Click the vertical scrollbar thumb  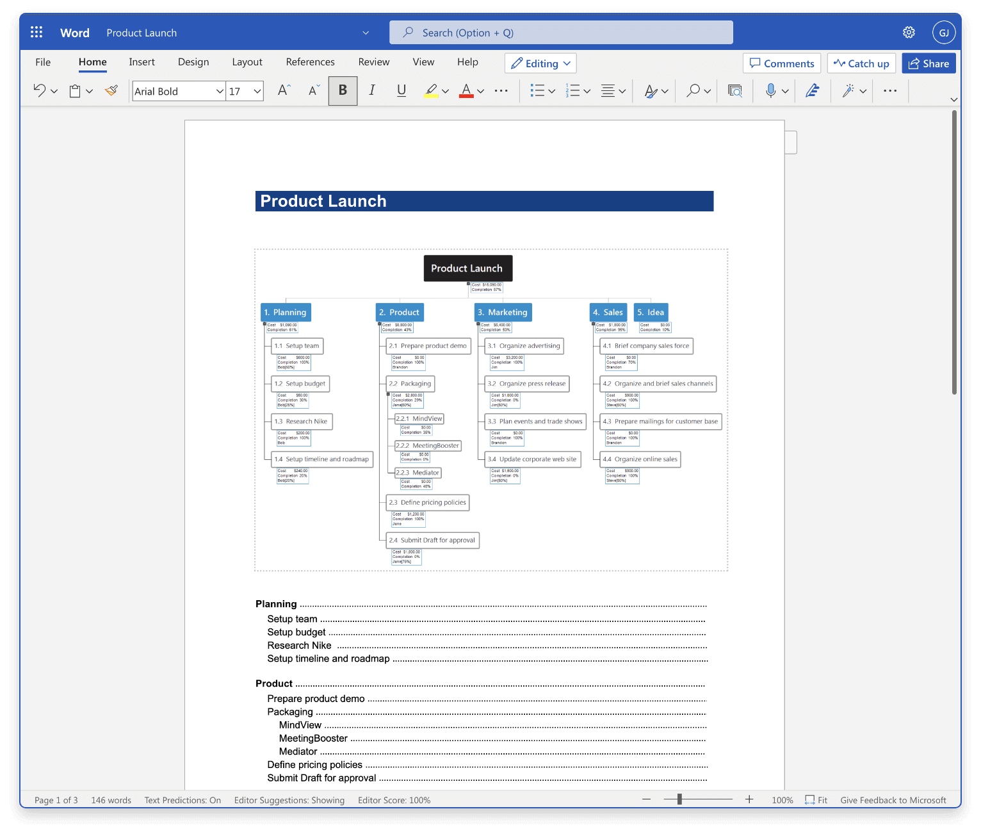pos(954,252)
